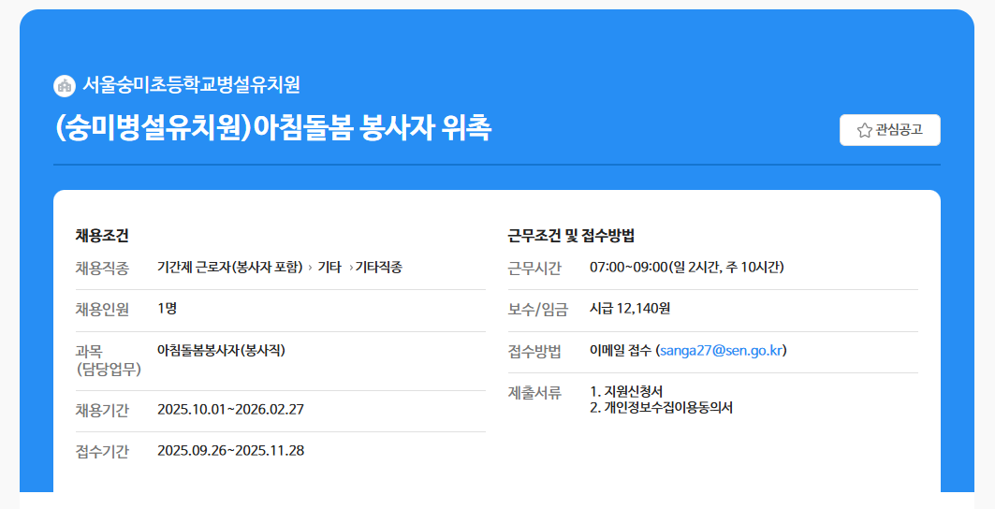The width and height of the screenshot is (995, 509).
Task: Click the first chevron after 기간제 근로자(봉사자 포함)
Action: pos(310,268)
